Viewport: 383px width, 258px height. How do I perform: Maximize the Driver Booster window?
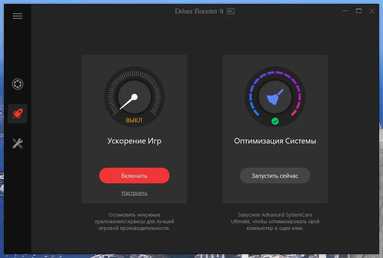pyautogui.click(x=358, y=11)
